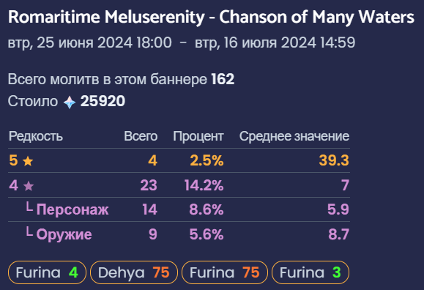Click the primogem icon next to 25920
424x290 pixels.
pyautogui.click(x=70, y=103)
